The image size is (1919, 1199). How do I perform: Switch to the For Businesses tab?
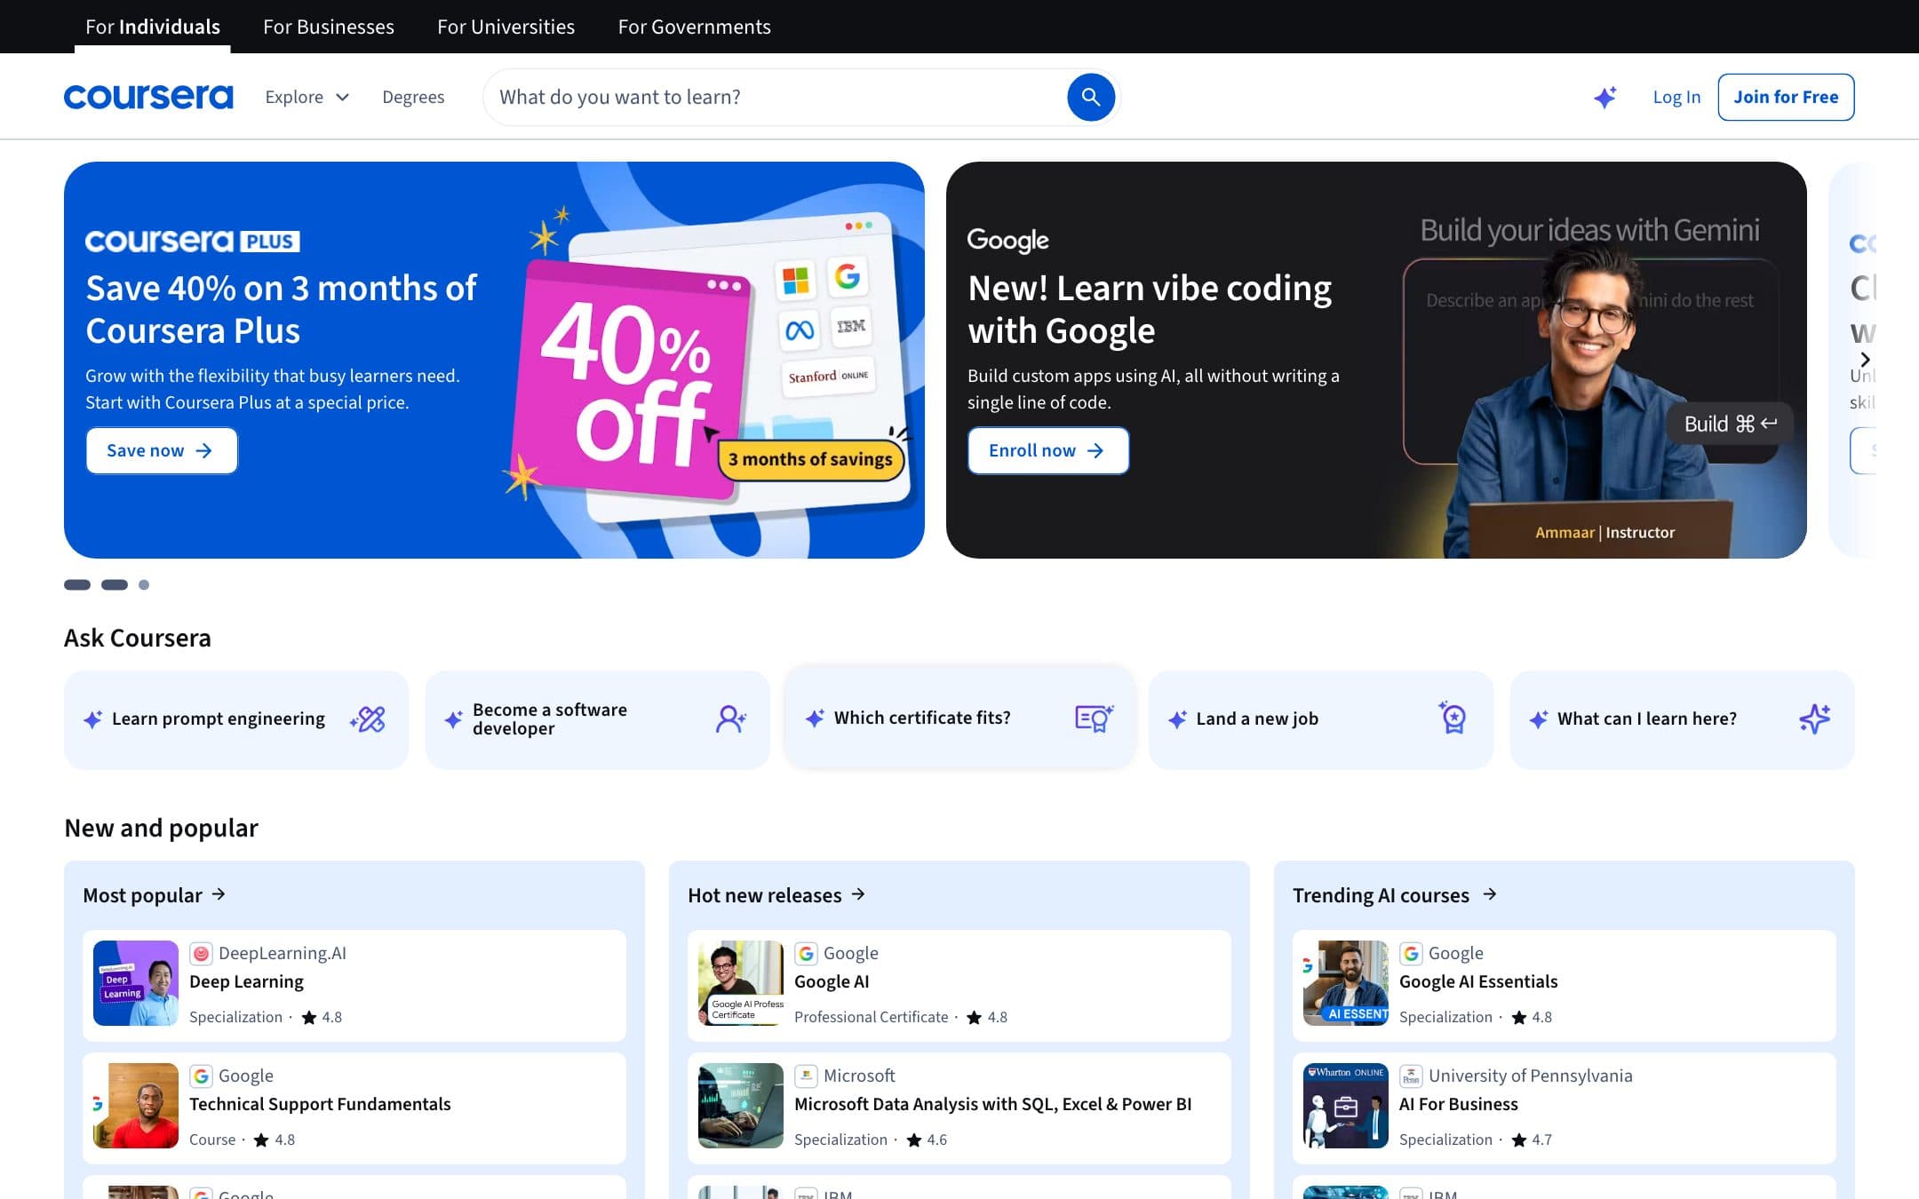(329, 27)
